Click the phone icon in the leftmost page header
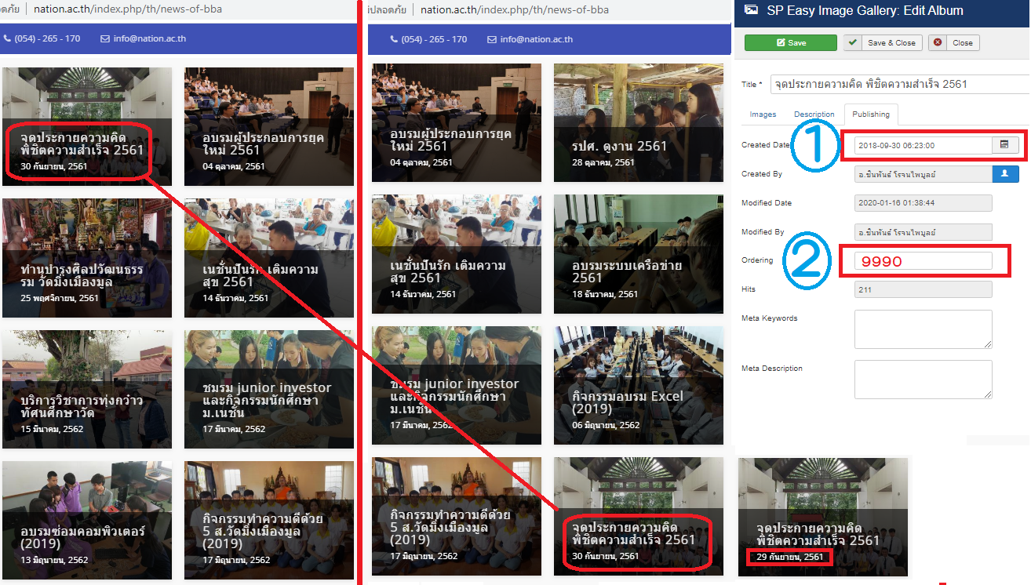Viewport: 1031px width, 585px height. 8,38
